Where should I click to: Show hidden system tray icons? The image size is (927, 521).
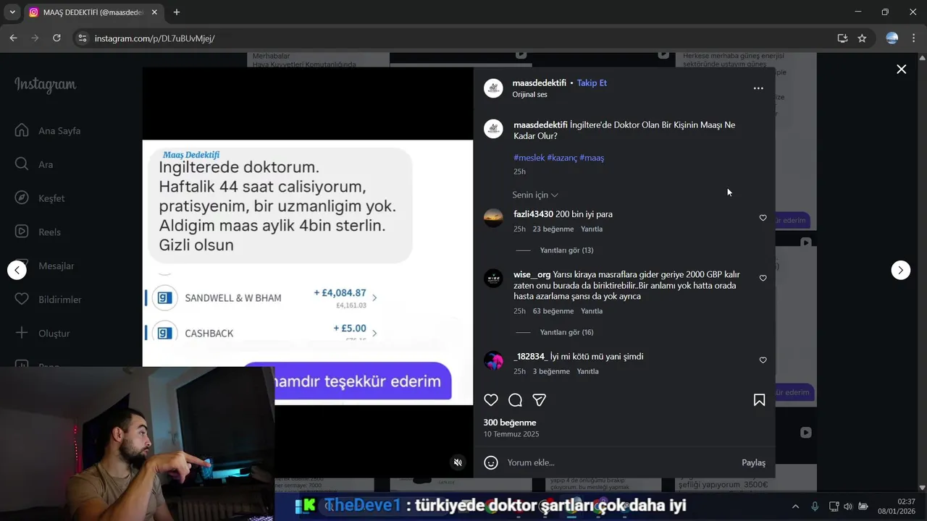pos(795,507)
